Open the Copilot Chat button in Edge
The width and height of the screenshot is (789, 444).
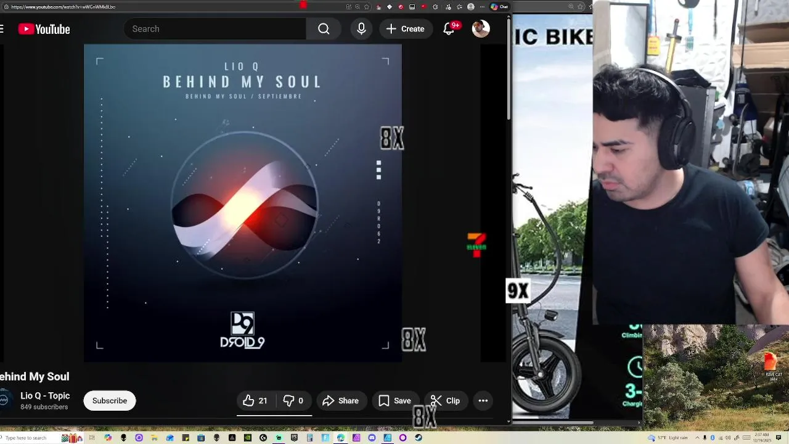[499, 7]
